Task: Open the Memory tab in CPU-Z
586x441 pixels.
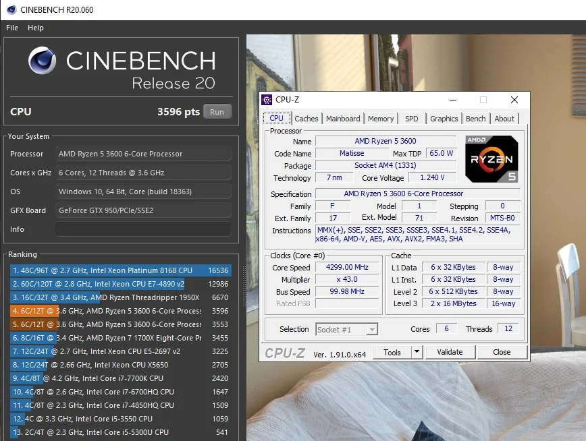Action: (x=381, y=119)
